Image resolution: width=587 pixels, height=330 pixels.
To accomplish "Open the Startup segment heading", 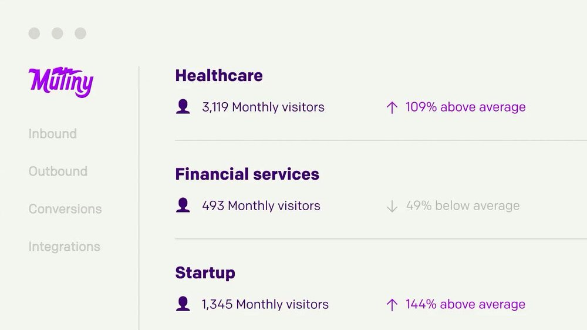I will click(x=205, y=273).
